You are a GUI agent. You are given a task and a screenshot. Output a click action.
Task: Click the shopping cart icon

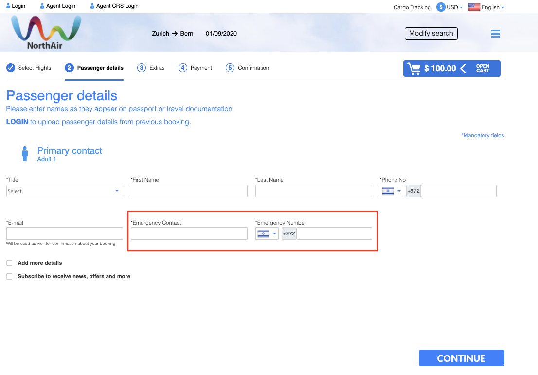pos(414,69)
